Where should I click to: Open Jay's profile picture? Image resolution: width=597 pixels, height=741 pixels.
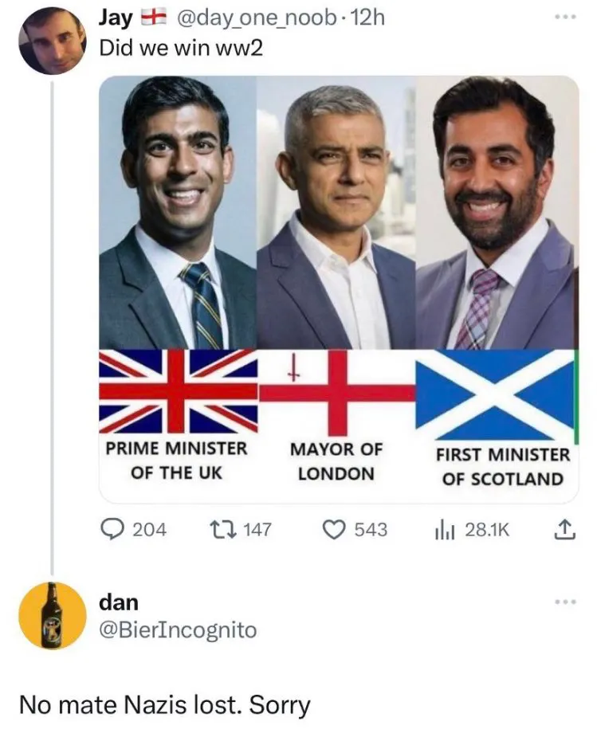pos(52,41)
